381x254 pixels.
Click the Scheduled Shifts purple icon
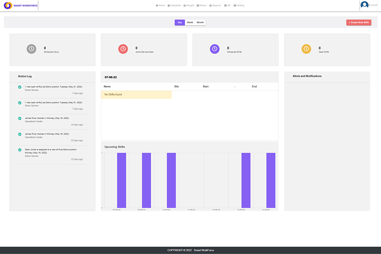point(215,49)
